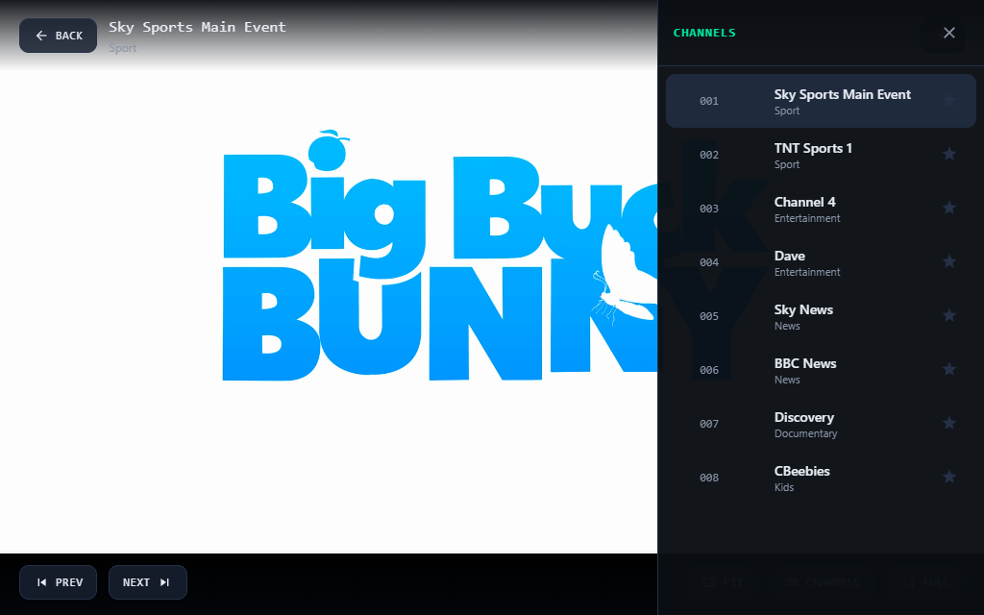Pick channel 008 CBeebies

click(821, 479)
